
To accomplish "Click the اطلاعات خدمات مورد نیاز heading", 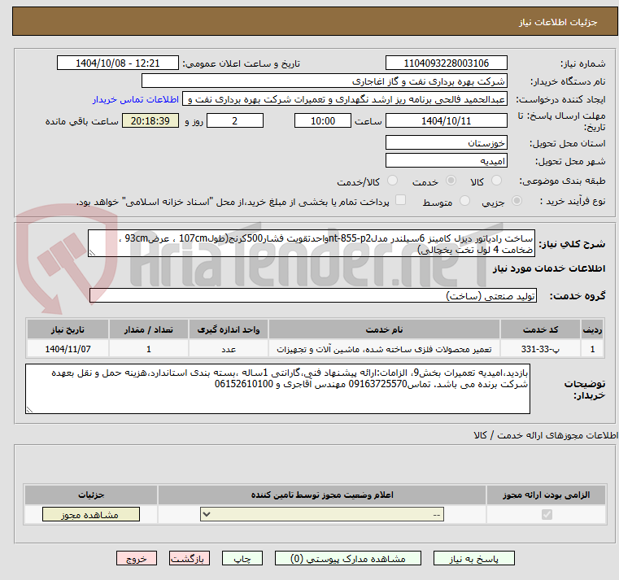I will 549,268.
